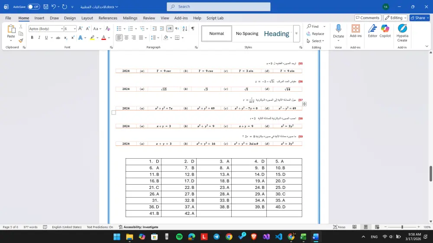Click the Save icon in title bar
Screen dimensions: 433x243
coord(46,6)
